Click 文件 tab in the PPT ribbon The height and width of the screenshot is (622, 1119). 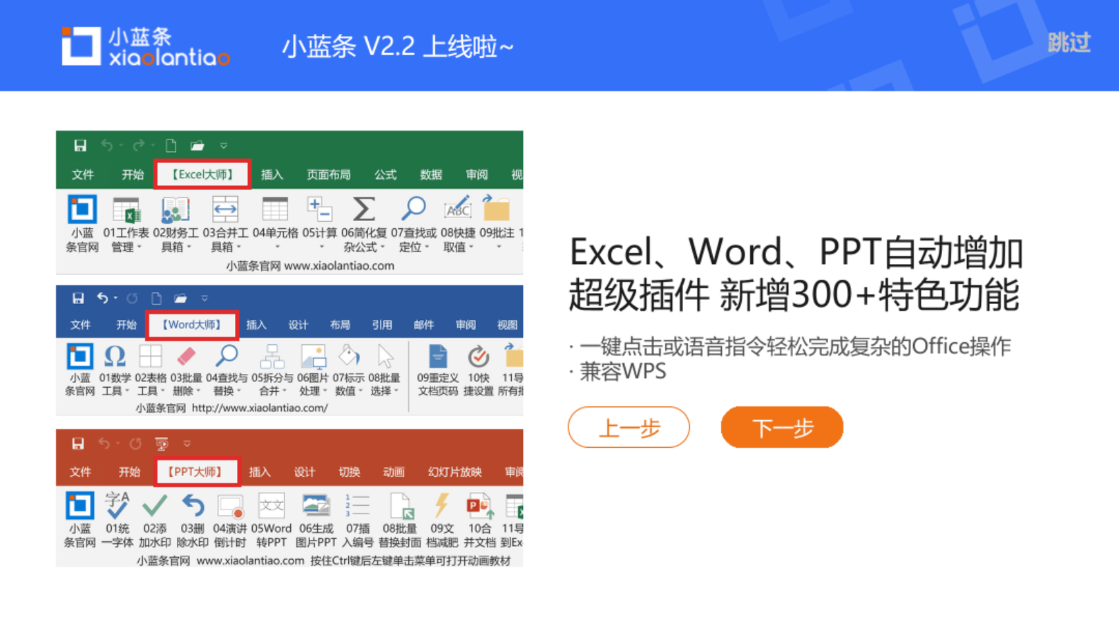point(80,472)
